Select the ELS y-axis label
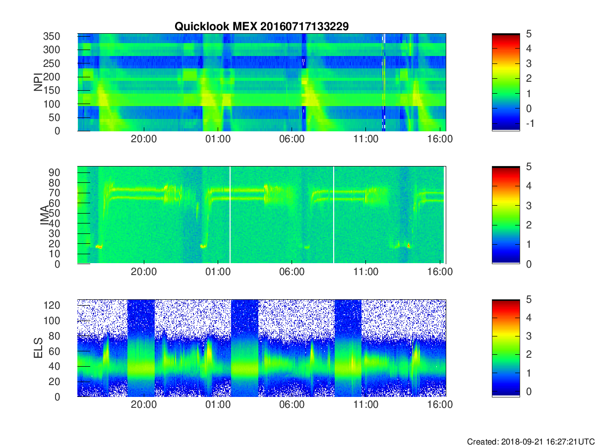The height and width of the screenshot is (446, 595). 38,348
